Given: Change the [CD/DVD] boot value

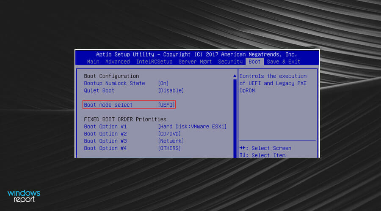Looking at the screenshot, I should pyautogui.click(x=169, y=134).
